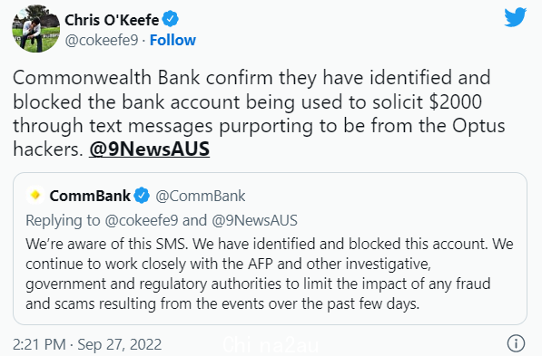Open the @cokeefe9 handle under the name
Viewport: 542px width, 356px height.
click(x=102, y=41)
